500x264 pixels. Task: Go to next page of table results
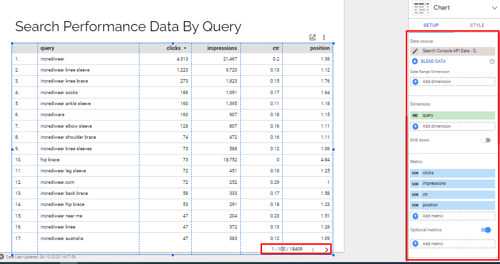click(326, 250)
